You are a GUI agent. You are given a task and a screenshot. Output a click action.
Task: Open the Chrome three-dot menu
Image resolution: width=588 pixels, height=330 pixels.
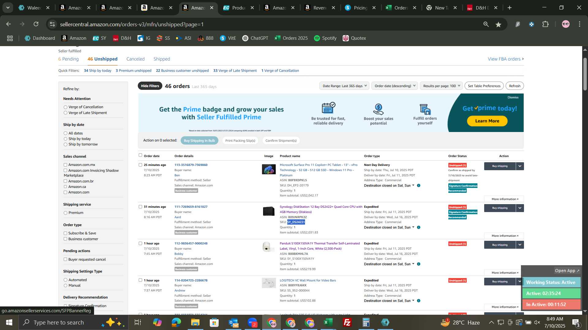point(579,24)
